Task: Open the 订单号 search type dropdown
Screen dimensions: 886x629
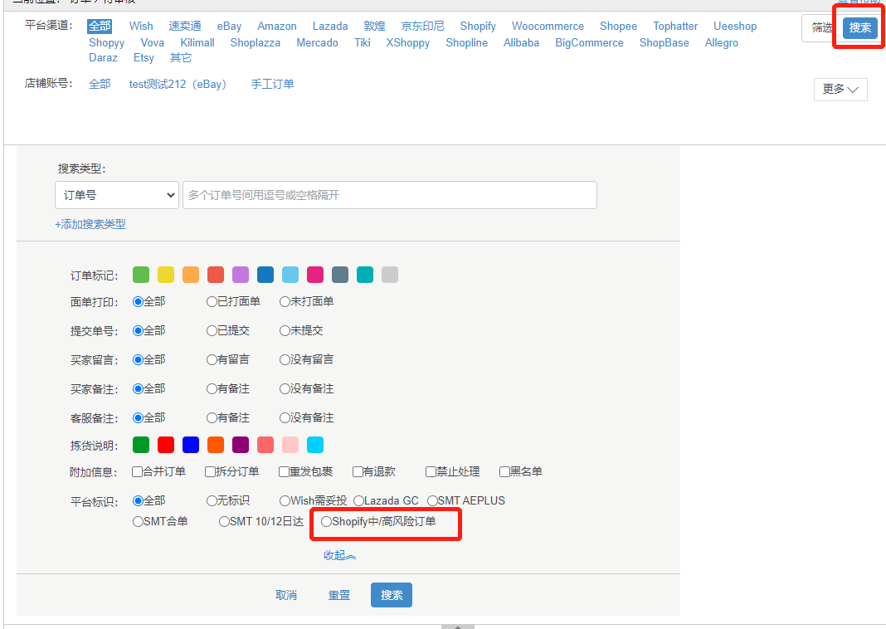Action: (117, 195)
